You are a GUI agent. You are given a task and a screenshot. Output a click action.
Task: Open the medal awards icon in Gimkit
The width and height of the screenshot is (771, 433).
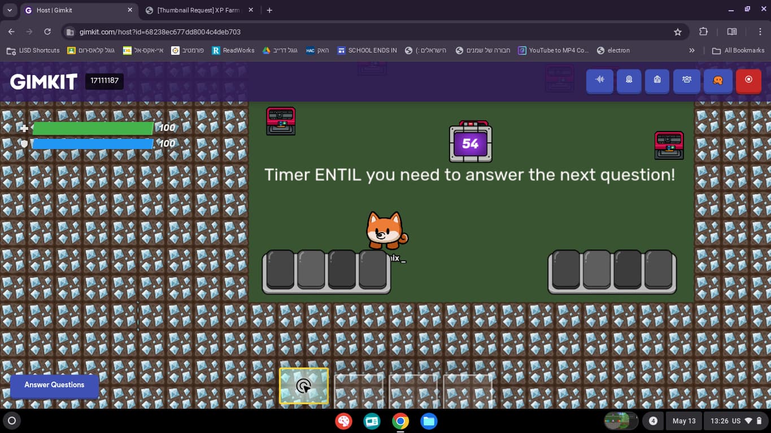[x=629, y=81]
